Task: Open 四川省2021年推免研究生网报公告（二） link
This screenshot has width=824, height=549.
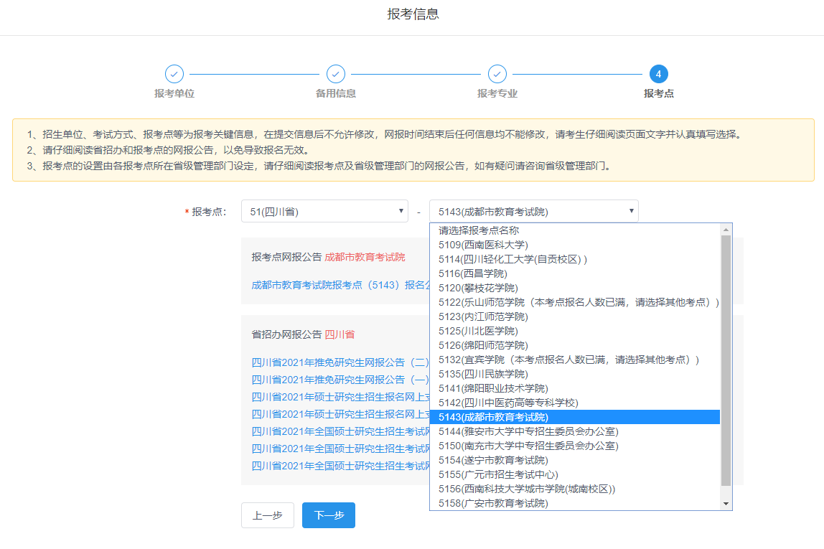Action: (340, 362)
